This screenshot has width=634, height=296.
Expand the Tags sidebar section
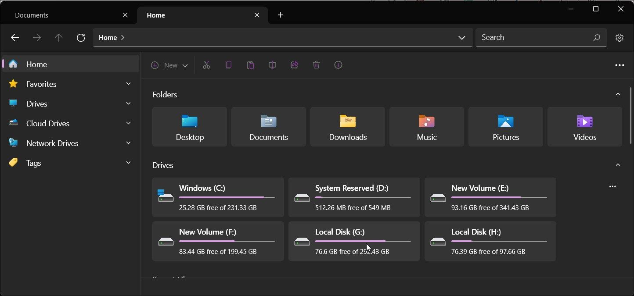click(128, 163)
